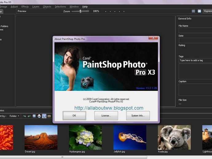Click the File Name field
This screenshot has width=212, height=159.
point(195,30)
